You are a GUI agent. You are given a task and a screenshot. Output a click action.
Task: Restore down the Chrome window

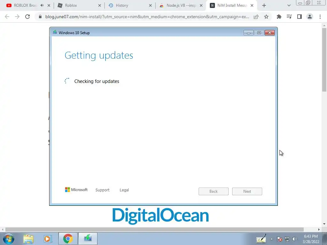click(x=308, y=3)
